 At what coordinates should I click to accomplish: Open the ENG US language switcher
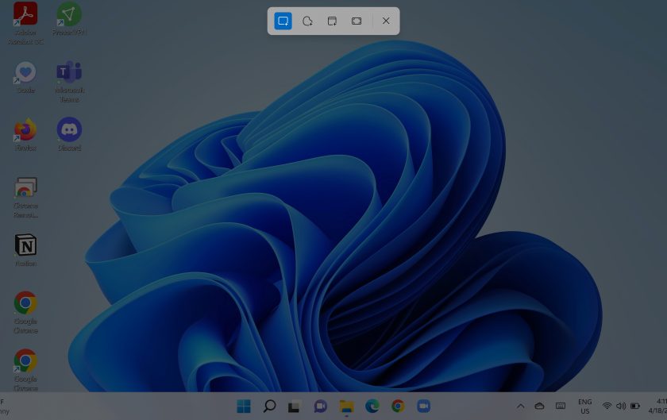click(x=584, y=407)
